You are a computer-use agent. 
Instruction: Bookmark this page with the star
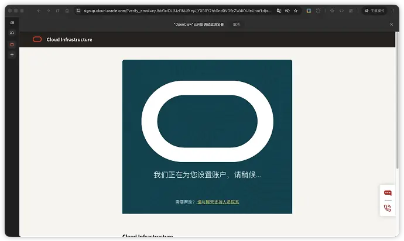(296, 11)
